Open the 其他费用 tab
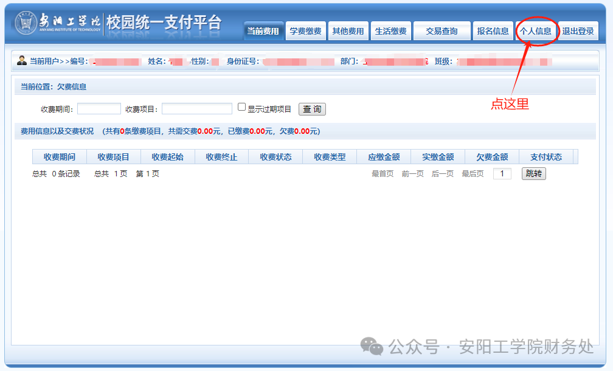Screen dimensions: 613x371 coord(348,32)
